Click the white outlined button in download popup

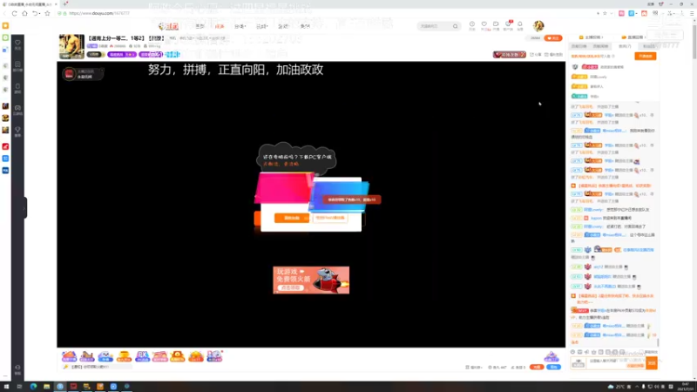(330, 218)
